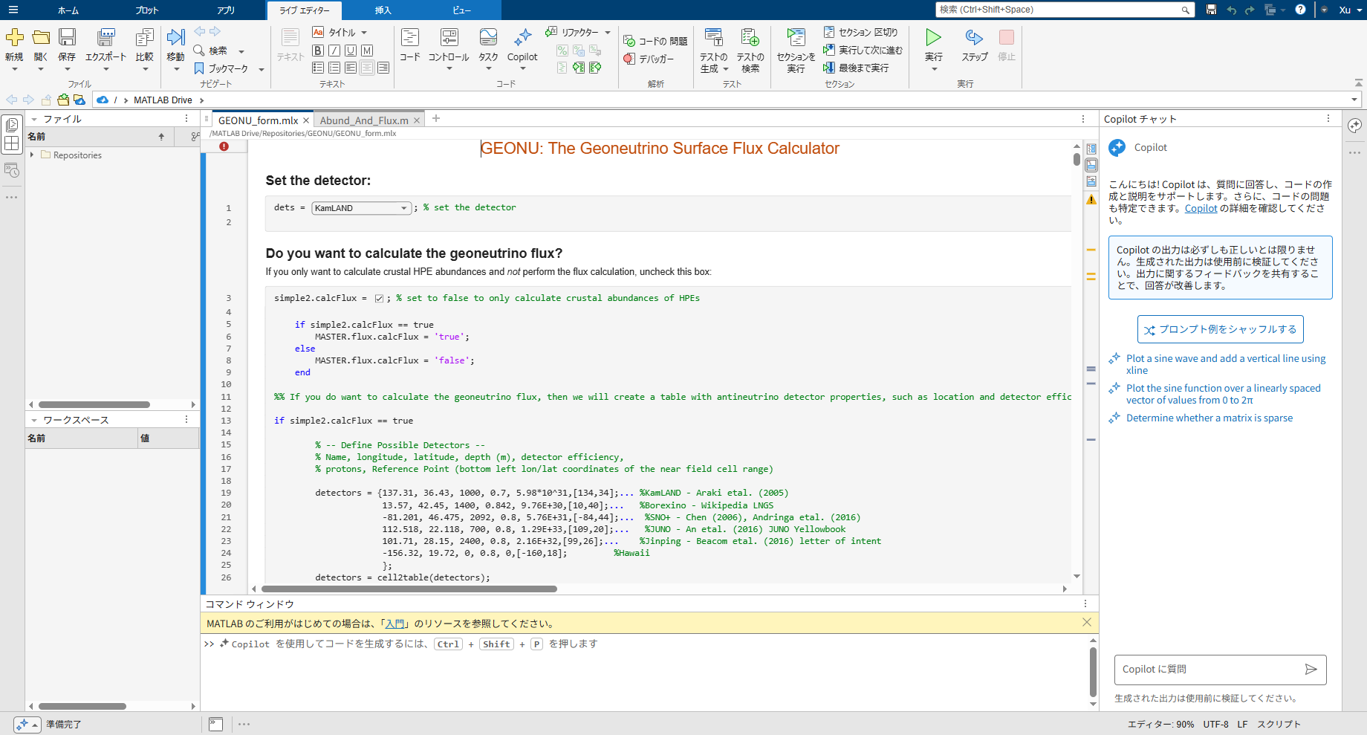Insert a code block via コード
Screen dimensions: 1367x735
409,45
